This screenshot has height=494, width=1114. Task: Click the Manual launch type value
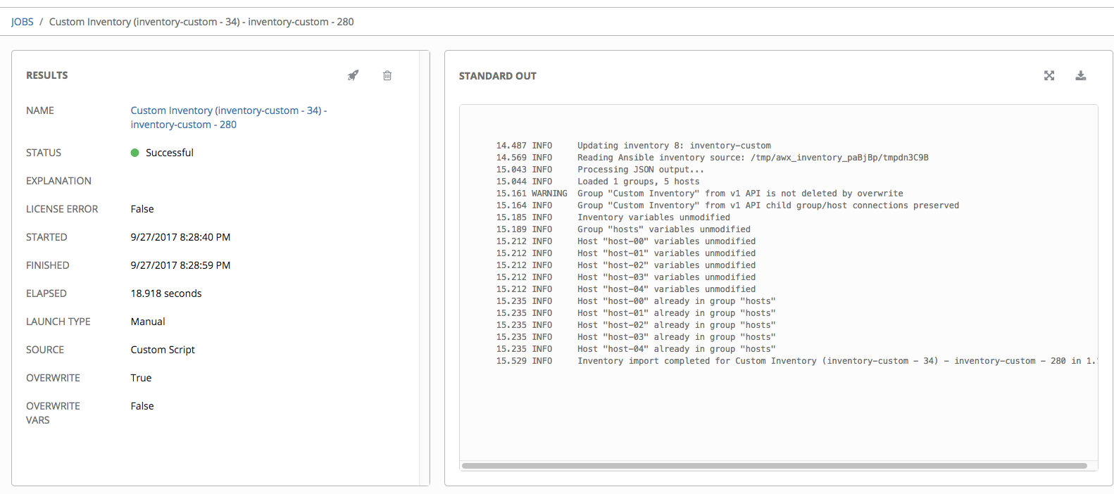(148, 322)
